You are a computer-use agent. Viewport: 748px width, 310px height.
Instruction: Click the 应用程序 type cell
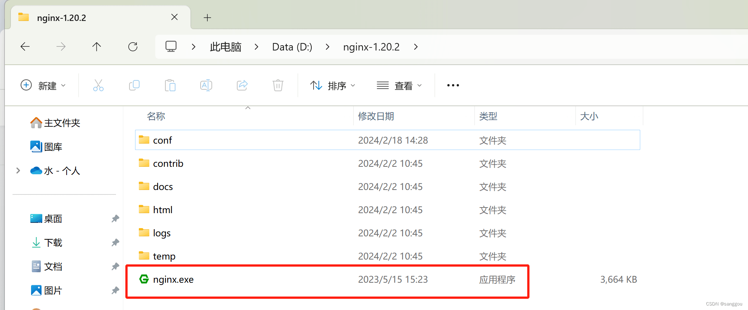497,279
